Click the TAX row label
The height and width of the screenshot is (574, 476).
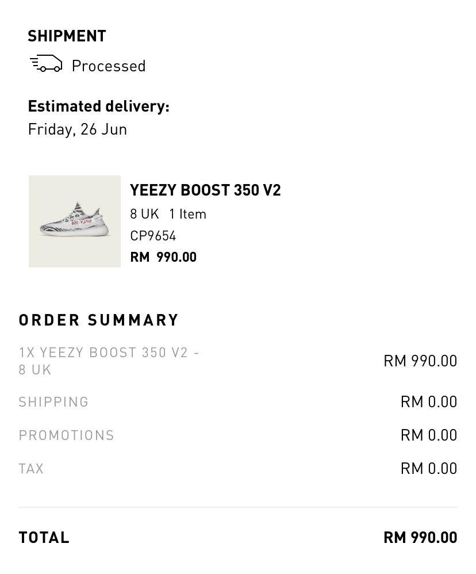click(x=31, y=469)
